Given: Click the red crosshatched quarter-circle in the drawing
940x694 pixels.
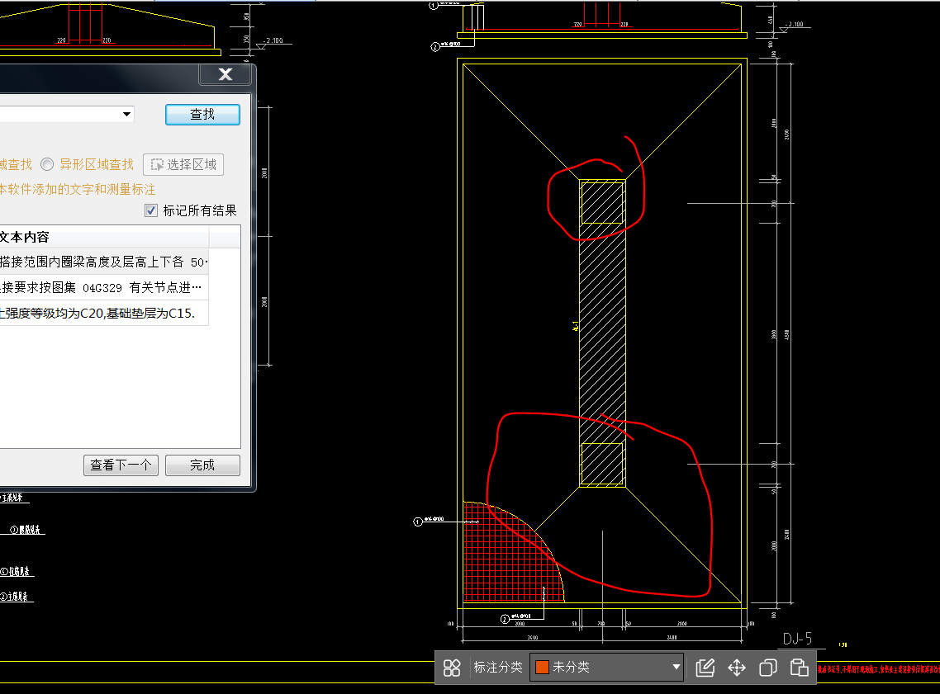Looking at the screenshot, I should point(506,557).
